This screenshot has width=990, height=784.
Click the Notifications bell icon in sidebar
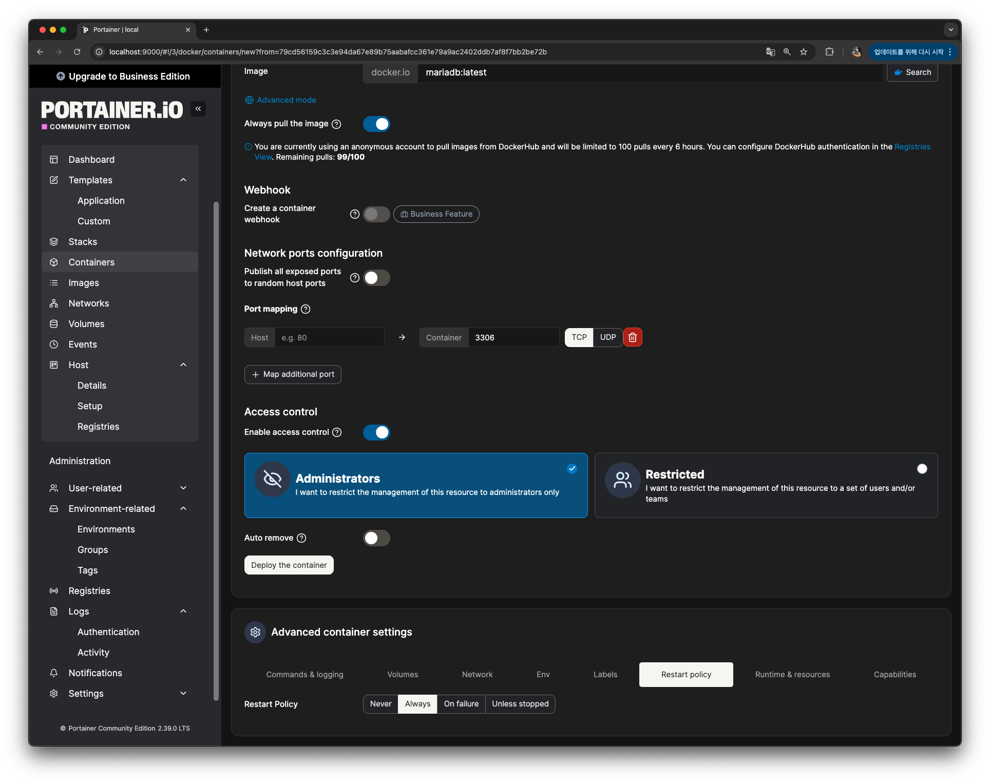click(54, 673)
